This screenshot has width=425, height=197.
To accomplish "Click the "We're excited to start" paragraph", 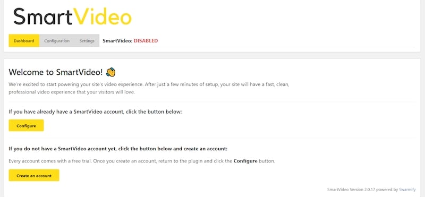I will (x=149, y=88).
